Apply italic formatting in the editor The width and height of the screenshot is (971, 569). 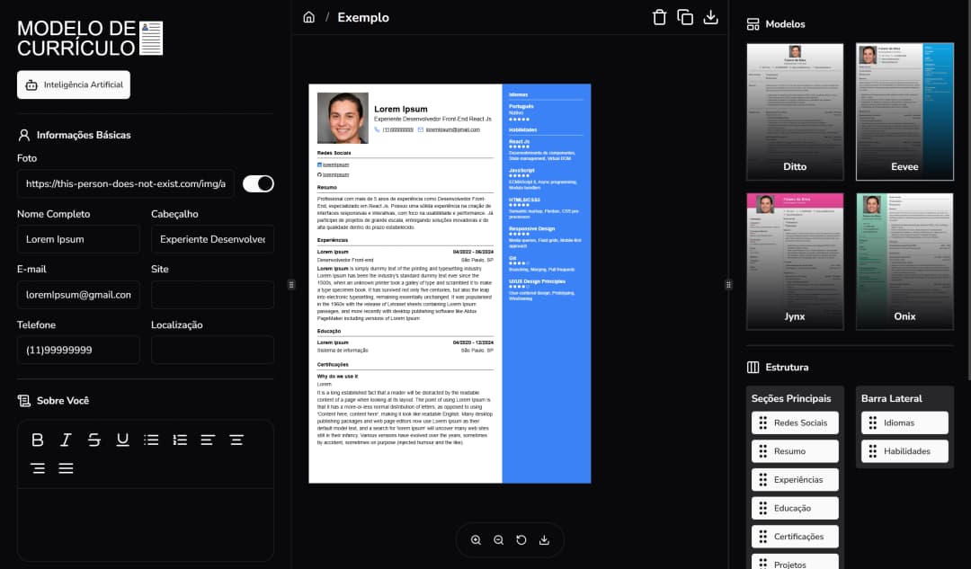pos(66,440)
